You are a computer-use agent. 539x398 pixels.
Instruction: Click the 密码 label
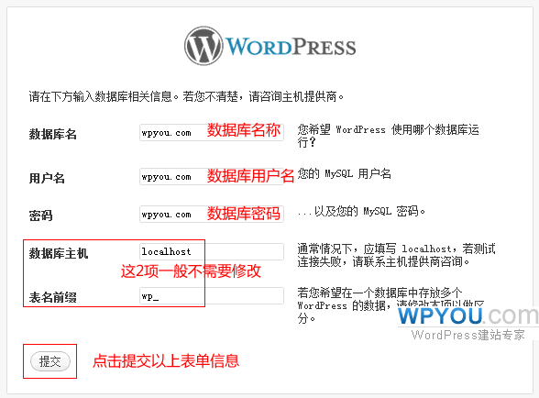pos(40,216)
